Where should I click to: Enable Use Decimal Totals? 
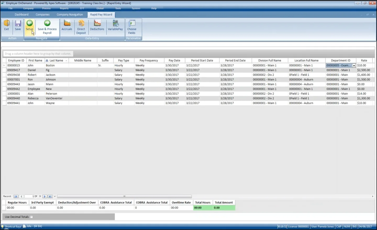(x=31, y=217)
